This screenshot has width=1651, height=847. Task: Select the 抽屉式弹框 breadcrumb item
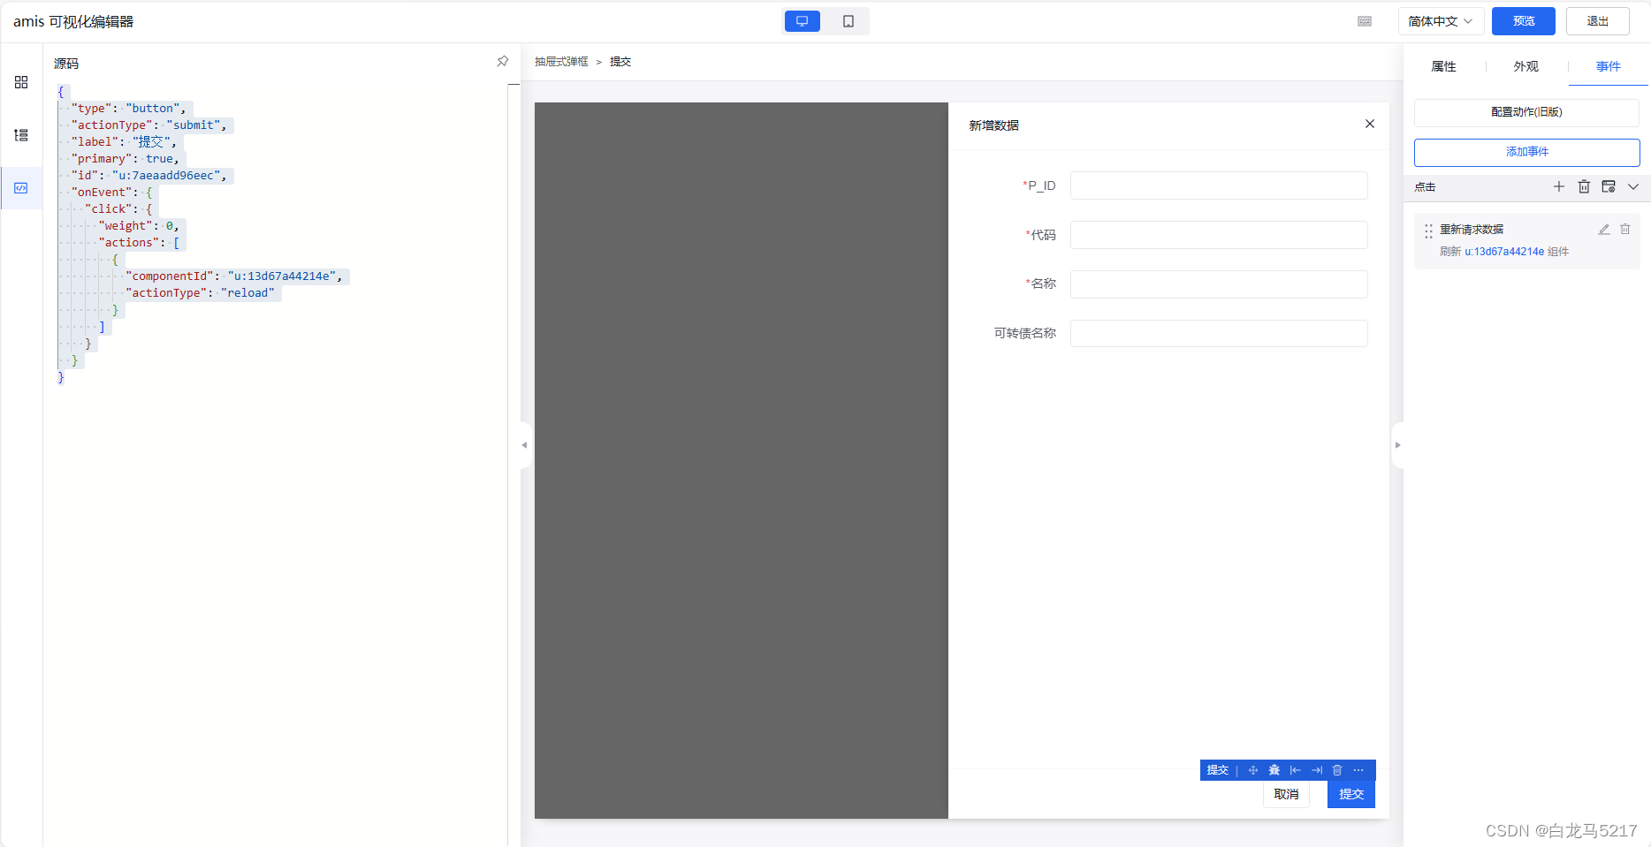point(561,62)
